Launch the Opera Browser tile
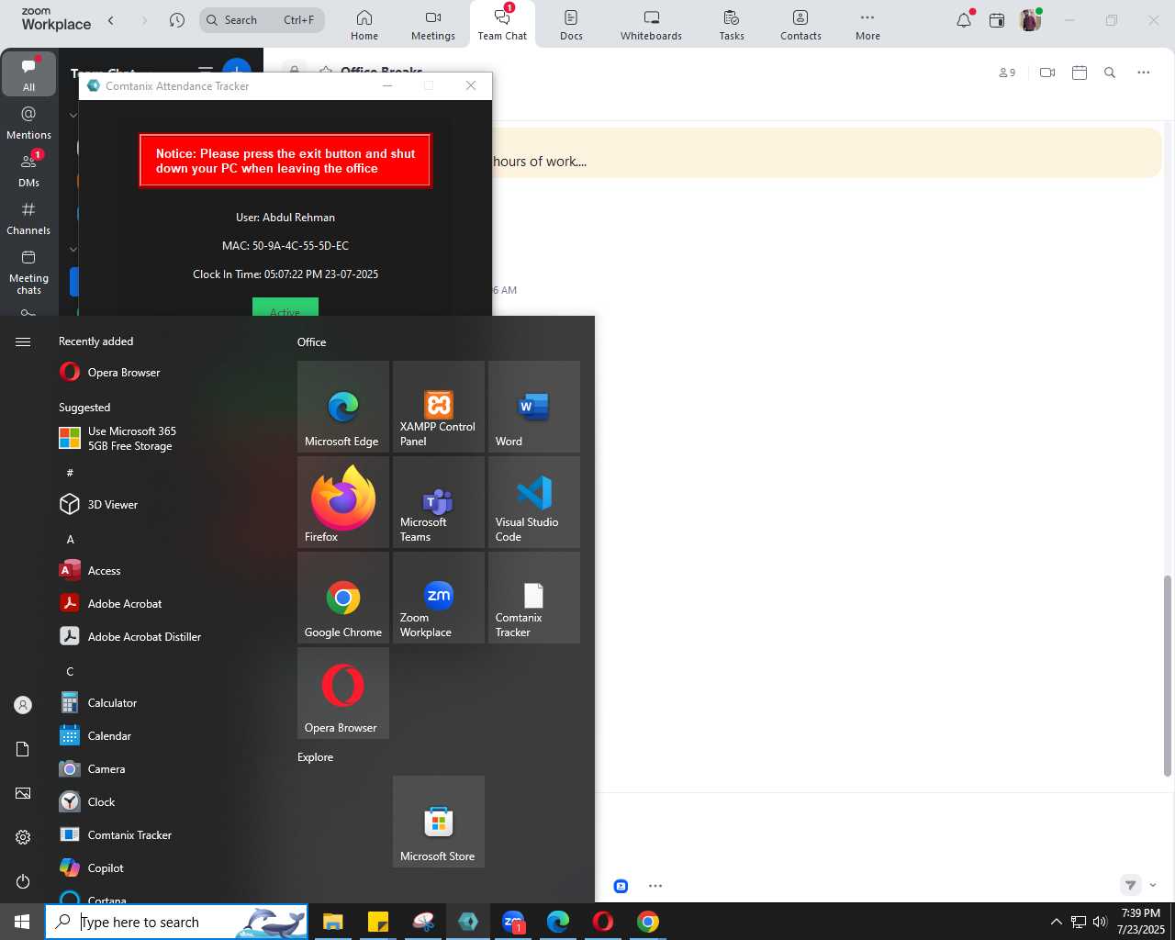 click(x=343, y=693)
